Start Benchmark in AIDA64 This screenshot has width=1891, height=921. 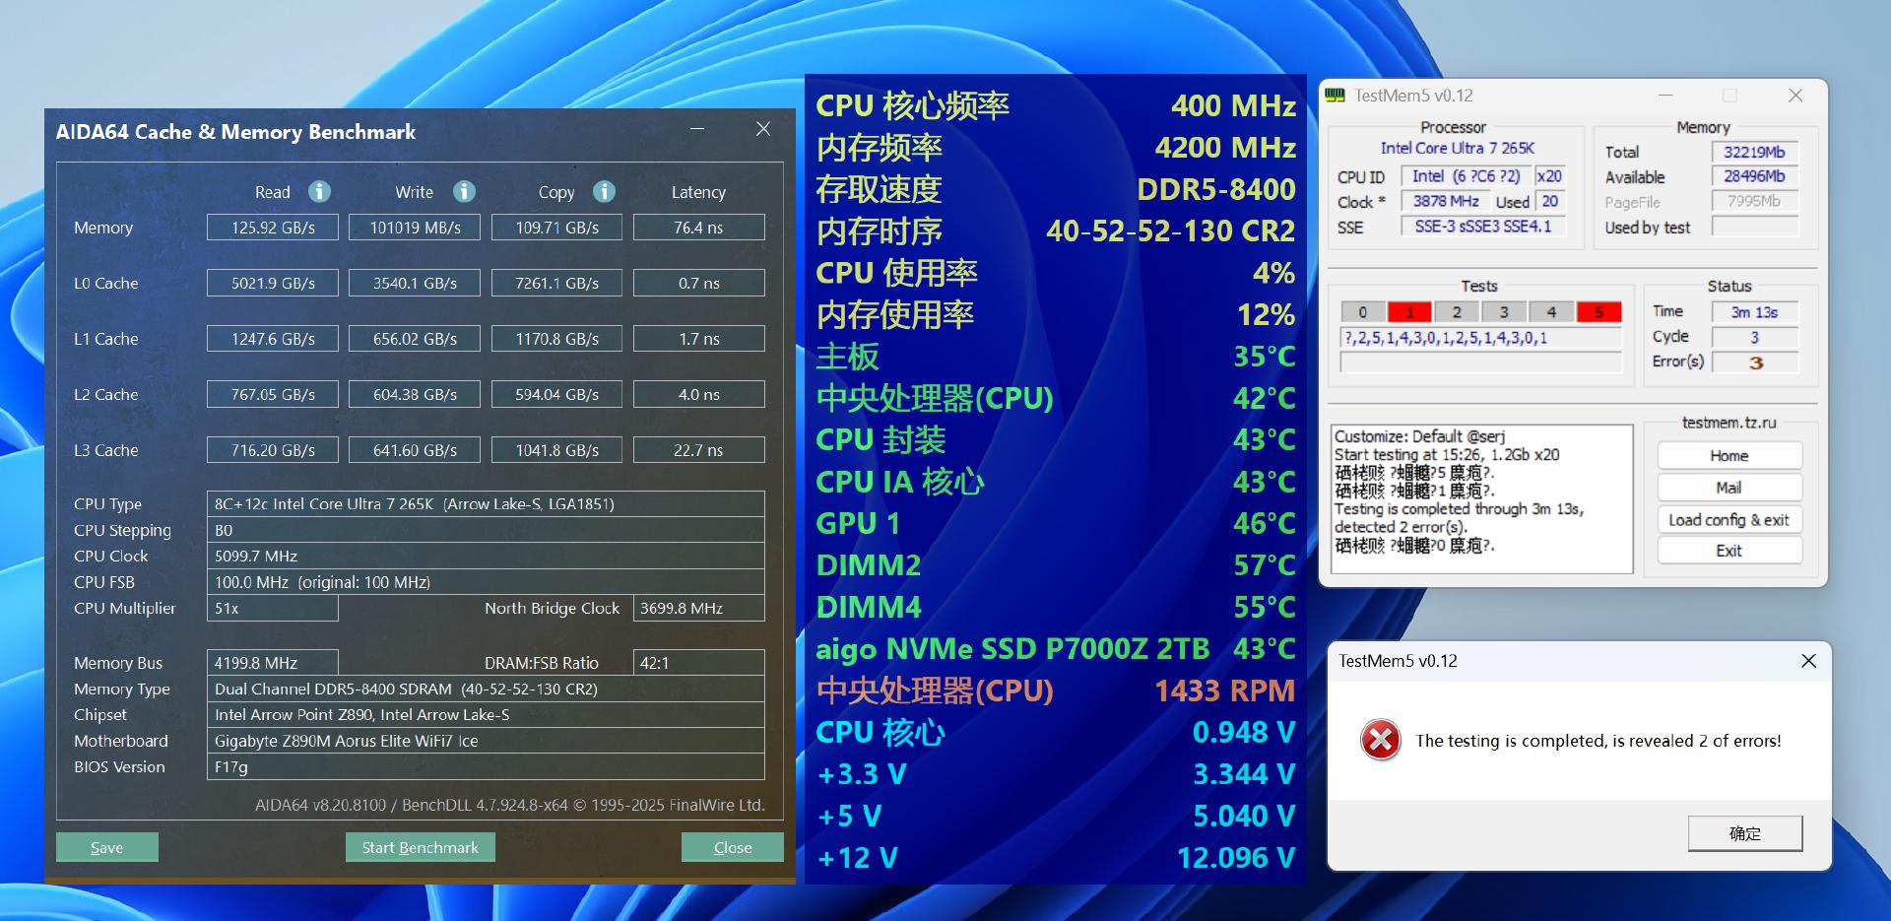pyautogui.click(x=420, y=847)
